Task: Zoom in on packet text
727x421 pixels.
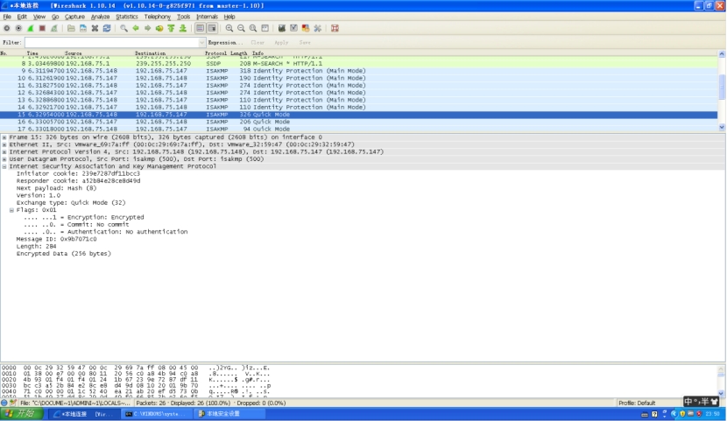Action: (x=229, y=28)
